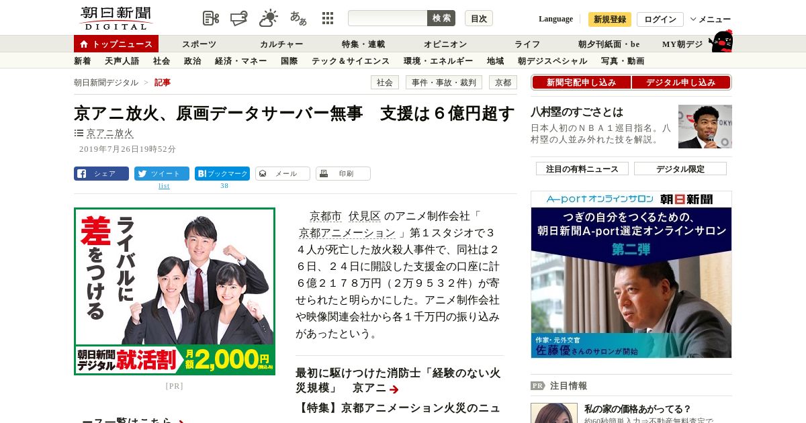Follow the 京都市 link in article
806x423 pixels.
coord(326,216)
